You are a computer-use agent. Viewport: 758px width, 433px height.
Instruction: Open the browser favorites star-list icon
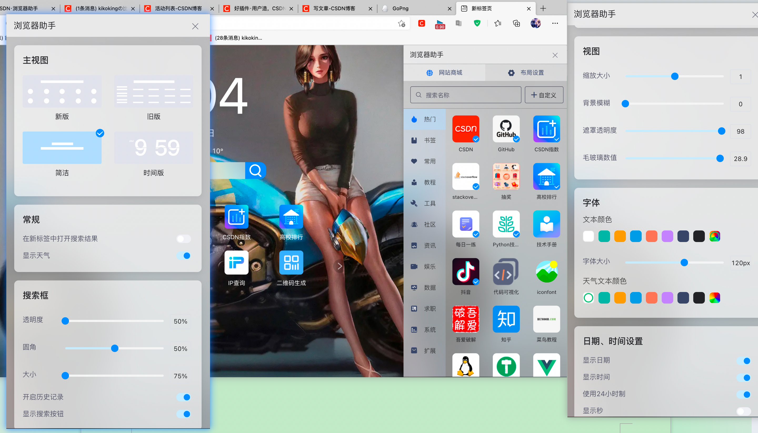click(x=498, y=23)
